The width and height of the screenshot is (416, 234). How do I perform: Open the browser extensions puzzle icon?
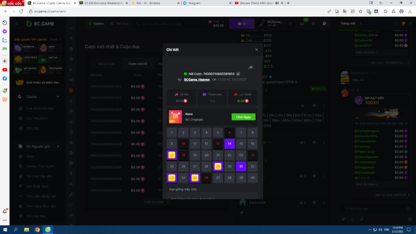click(386, 11)
